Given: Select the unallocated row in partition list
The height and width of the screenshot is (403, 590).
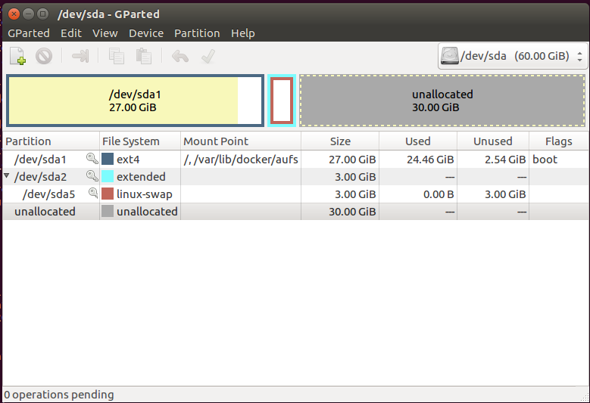Looking at the screenshot, I should tap(295, 212).
